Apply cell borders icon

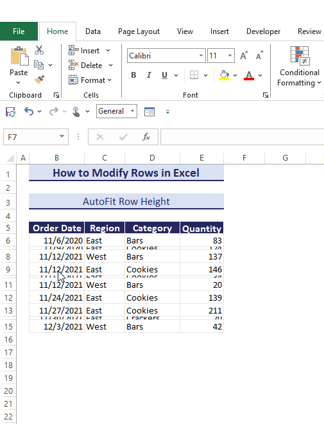pos(194,75)
